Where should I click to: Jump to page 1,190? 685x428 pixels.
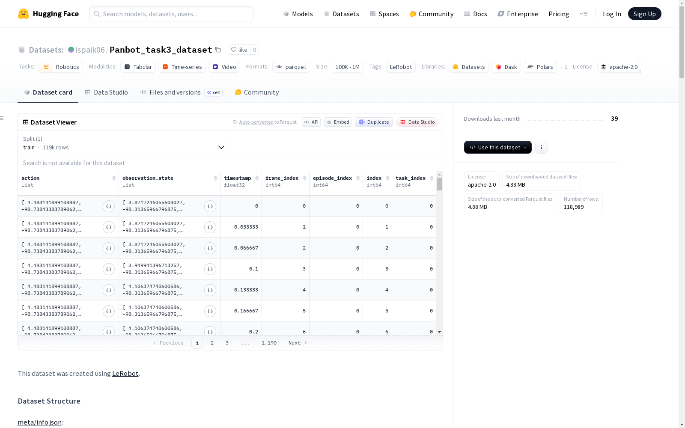click(269, 343)
